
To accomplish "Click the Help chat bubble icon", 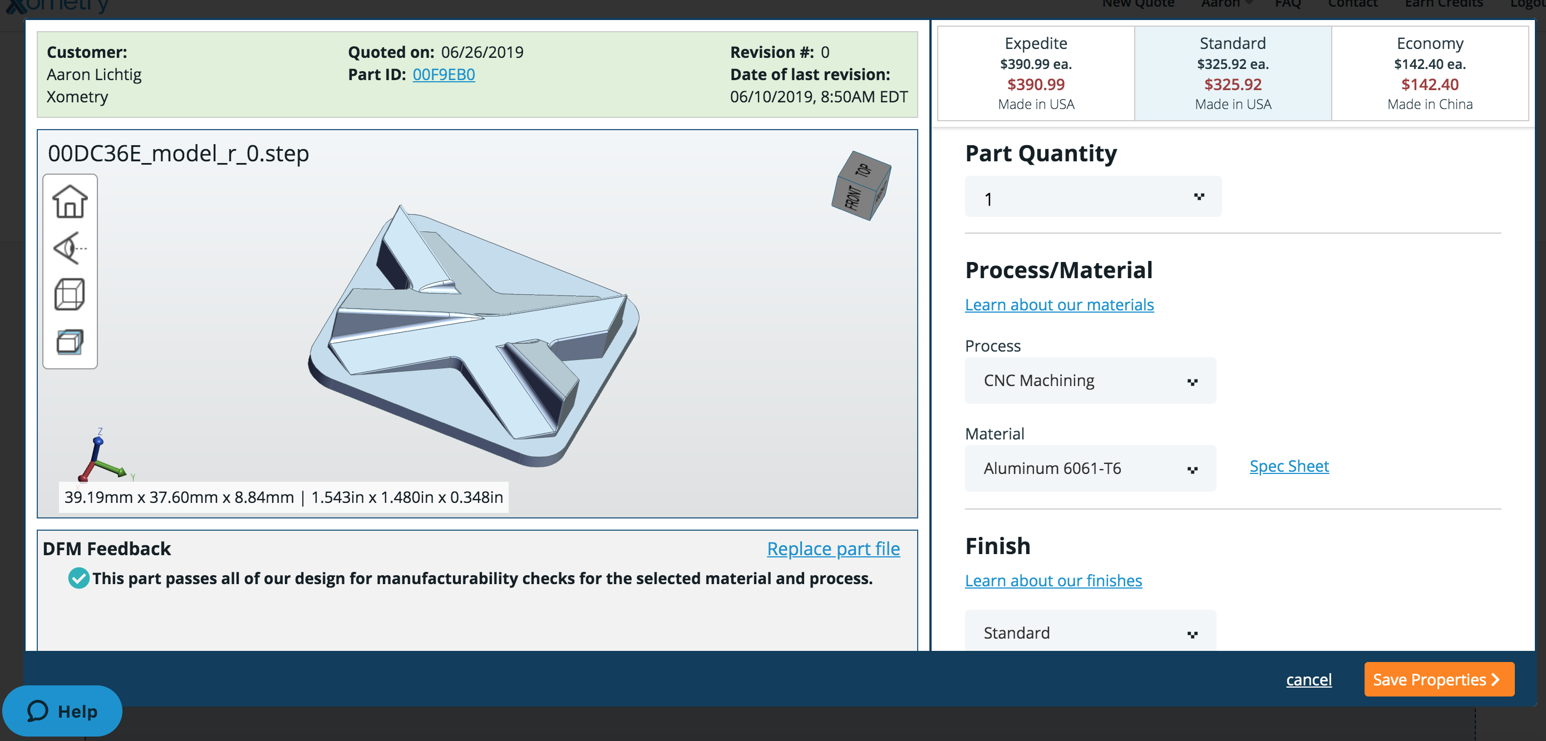I will click(38, 711).
